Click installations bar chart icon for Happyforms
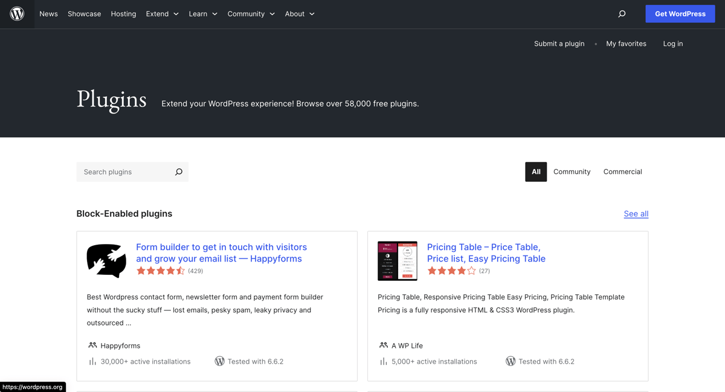The height and width of the screenshot is (392, 725). click(92, 361)
